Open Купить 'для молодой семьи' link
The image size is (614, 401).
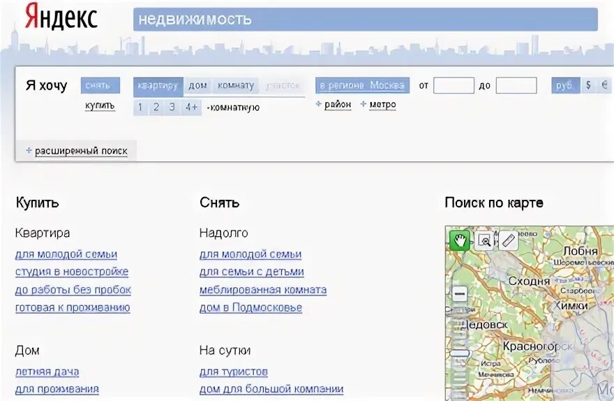[66, 254]
